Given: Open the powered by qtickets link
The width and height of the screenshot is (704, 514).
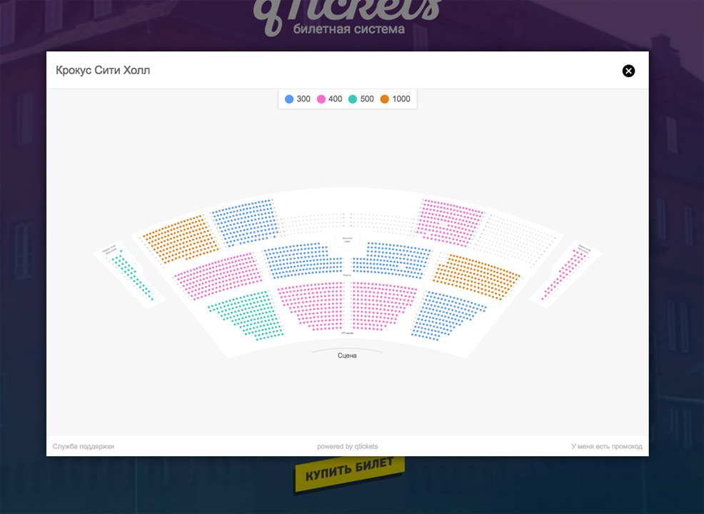Looking at the screenshot, I should pyautogui.click(x=348, y=447).
